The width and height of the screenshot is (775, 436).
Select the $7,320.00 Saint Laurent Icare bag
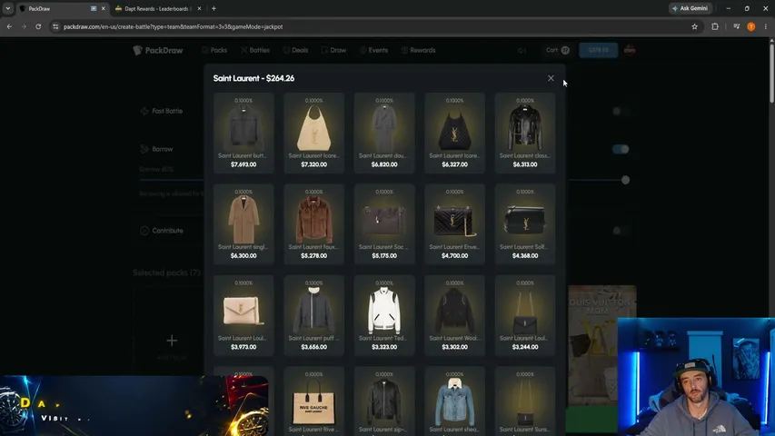pyautogui.click(x=313, y=133)
